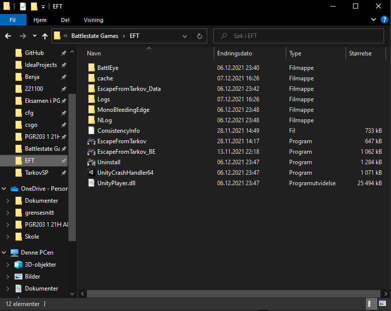Collapse the Denne PCen tree node
This screenshot has height=311, width=391.
pyautogui.click(x=4, y=253)
